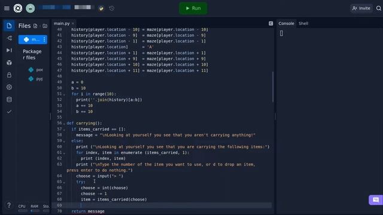This screenshot has height=215, width=383.
Task: Open the settings gear icon
Action: (x=9, y=87)
